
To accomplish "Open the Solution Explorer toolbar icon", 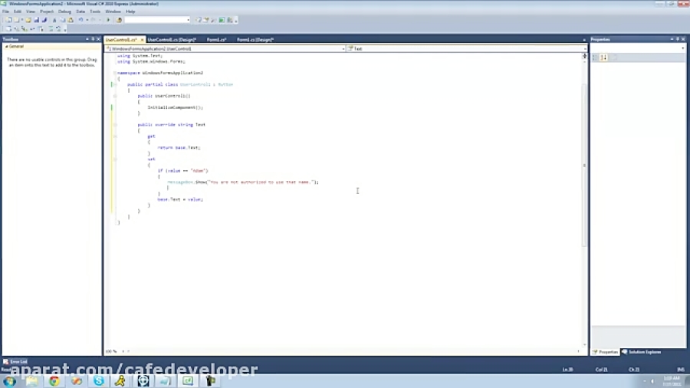I will click(x=199, y=20).
